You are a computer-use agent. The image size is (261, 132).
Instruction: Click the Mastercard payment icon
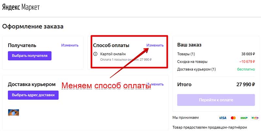point(233,118)
